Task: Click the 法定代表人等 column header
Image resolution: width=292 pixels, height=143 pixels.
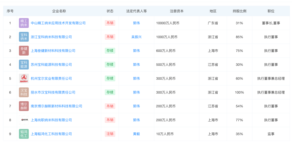Action: (x=136, y=11)
